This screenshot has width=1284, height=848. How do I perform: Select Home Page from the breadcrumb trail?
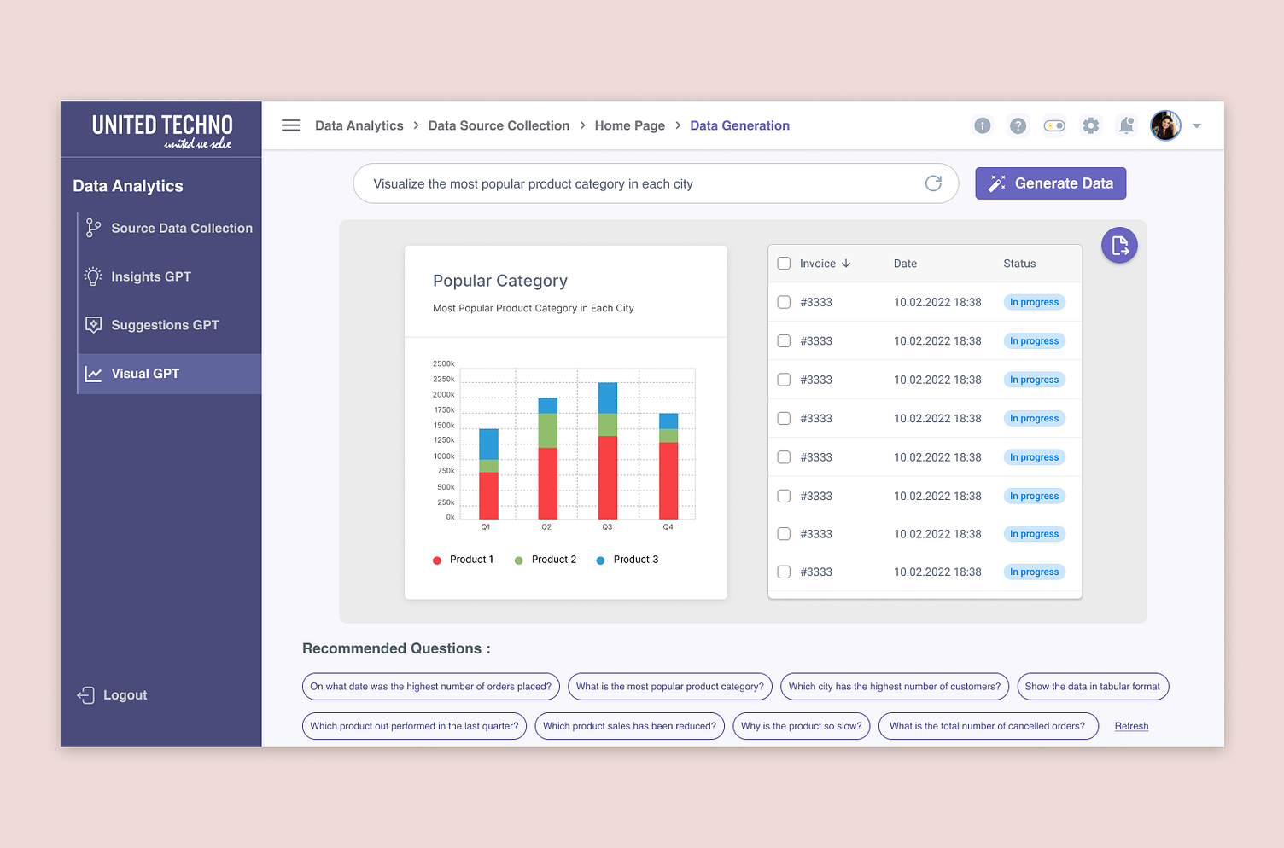[x=630, y=125]
